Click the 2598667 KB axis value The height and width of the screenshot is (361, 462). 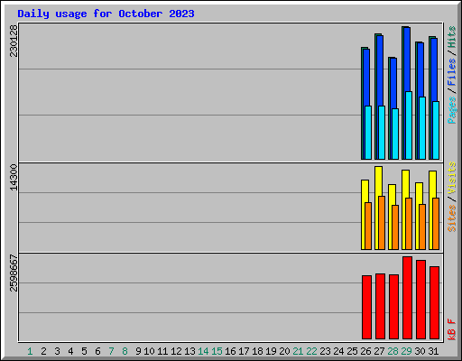pos(14,273)
